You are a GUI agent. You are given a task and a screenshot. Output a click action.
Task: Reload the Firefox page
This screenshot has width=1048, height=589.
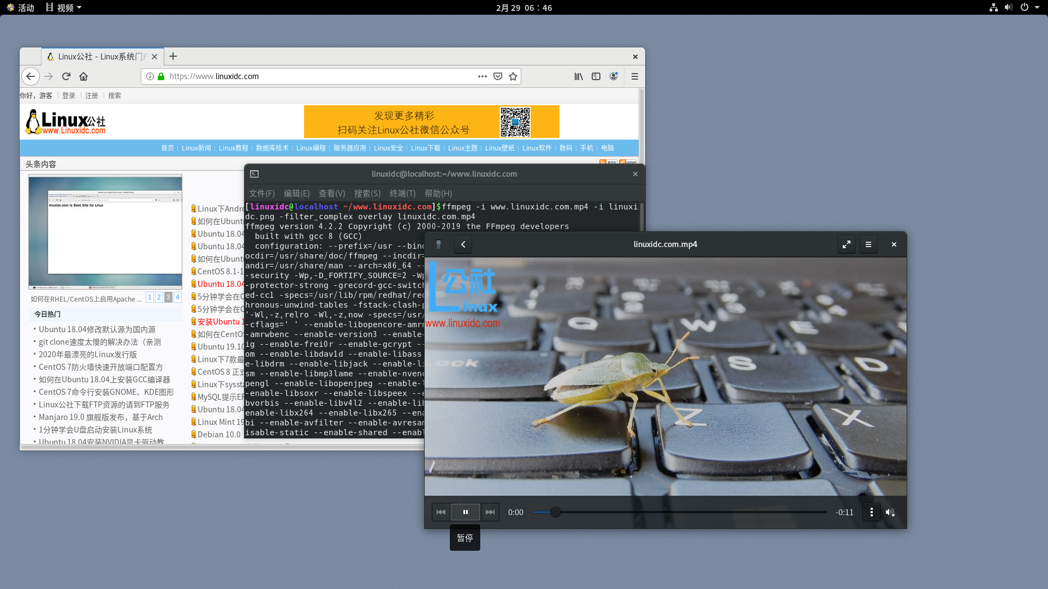66,76
